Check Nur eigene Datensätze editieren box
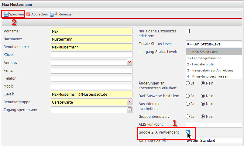 187,31
